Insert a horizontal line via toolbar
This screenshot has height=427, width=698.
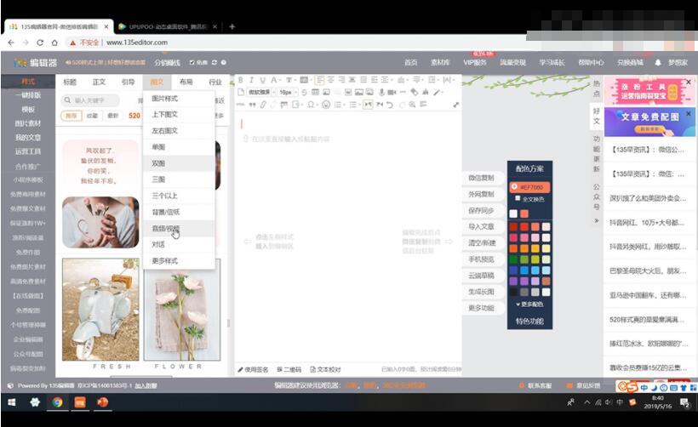tap(403, 92)
